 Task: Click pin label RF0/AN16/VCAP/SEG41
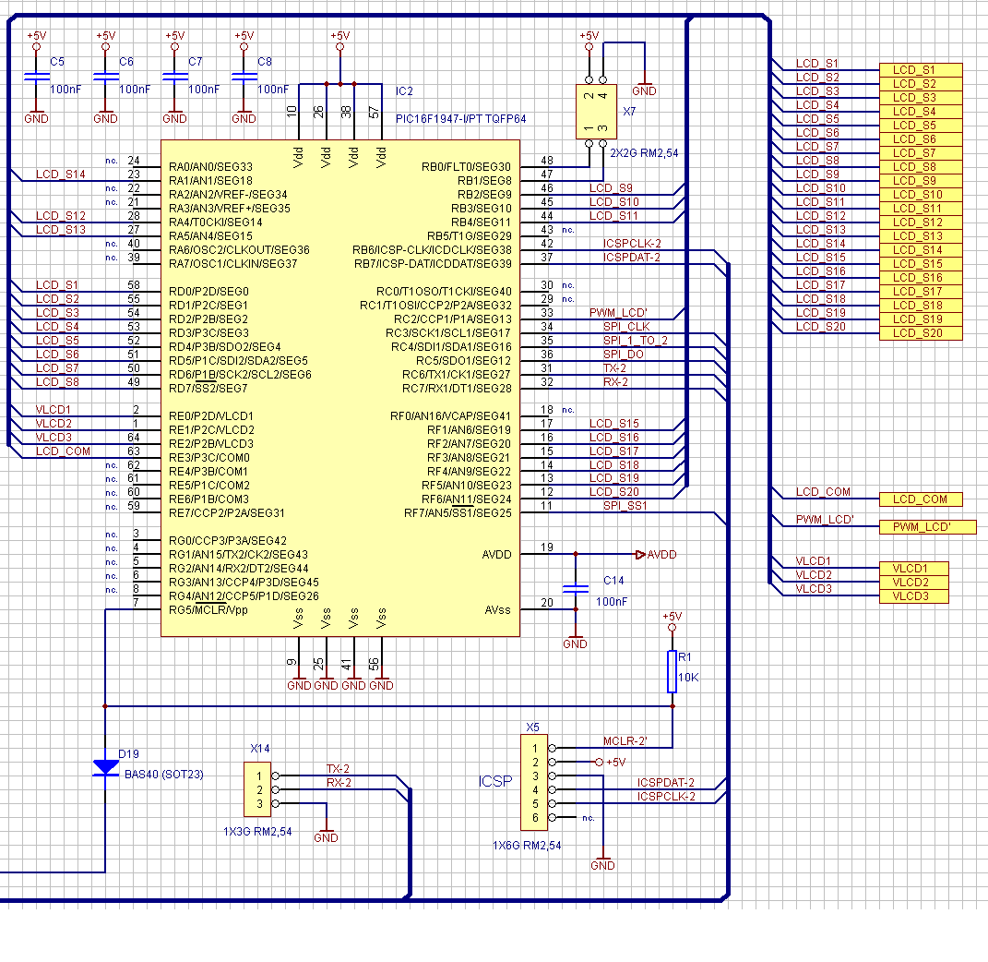450,416
